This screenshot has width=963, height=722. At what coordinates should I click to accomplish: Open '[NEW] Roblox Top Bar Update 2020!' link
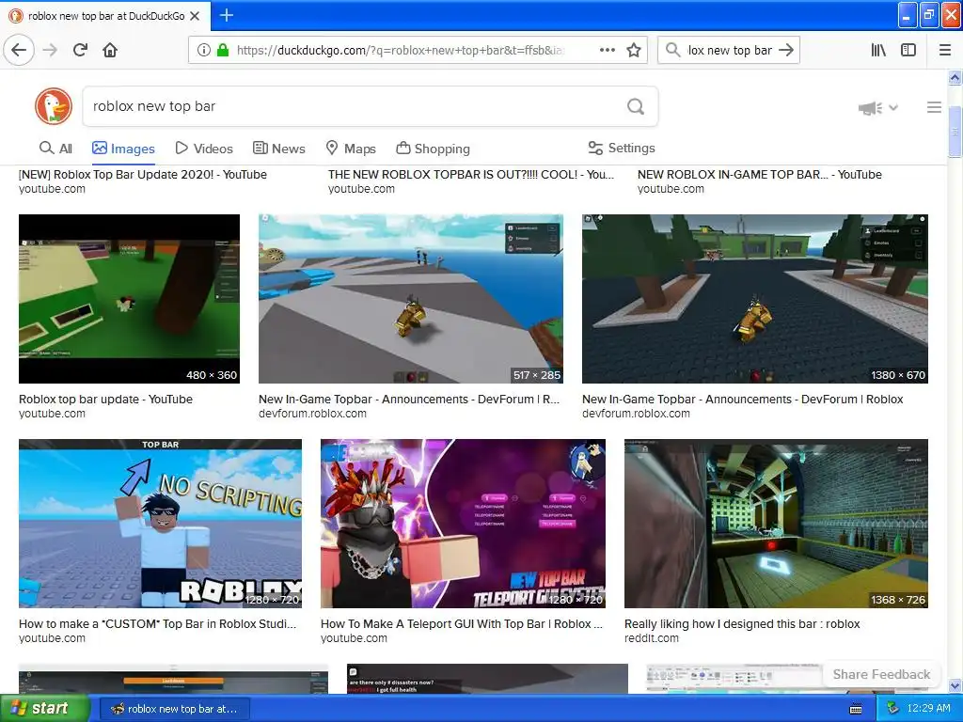143,174
